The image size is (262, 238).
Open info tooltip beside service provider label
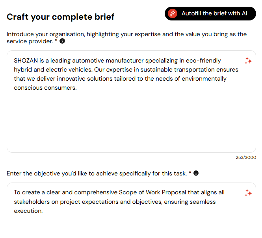[62, 41]
